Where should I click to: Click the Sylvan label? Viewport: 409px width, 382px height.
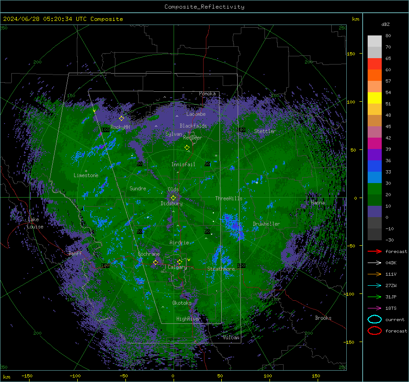click(x=174, y=134)
